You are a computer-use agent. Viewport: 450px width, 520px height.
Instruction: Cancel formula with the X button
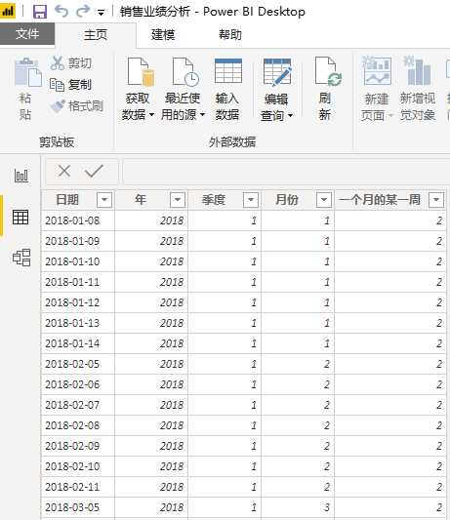pyautogui.click(x=64, y=172)
